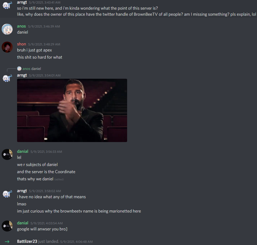Click danial's avatar on 'google will anwser' message
257x245 pixels.
[7, 226]
